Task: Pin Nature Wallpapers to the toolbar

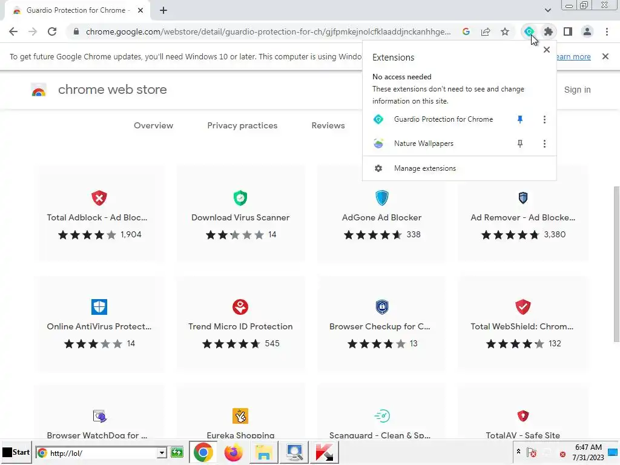Action: (520, 143)
